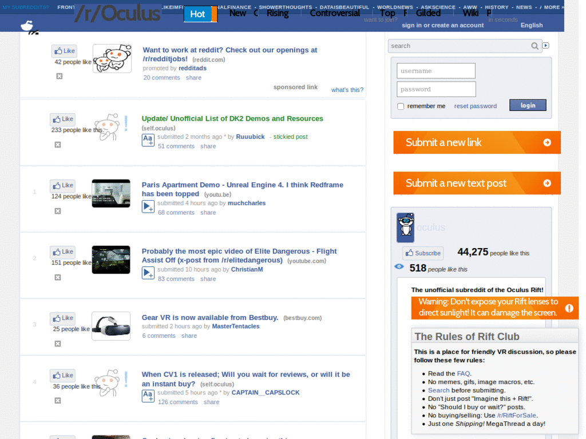Click the reset password link
Image resolution: width=586 pixels, height=439 pixels.
(x=476, y=106)
